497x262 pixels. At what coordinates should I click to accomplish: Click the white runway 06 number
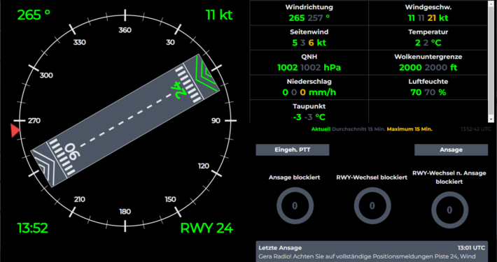(x=73, y=152)
